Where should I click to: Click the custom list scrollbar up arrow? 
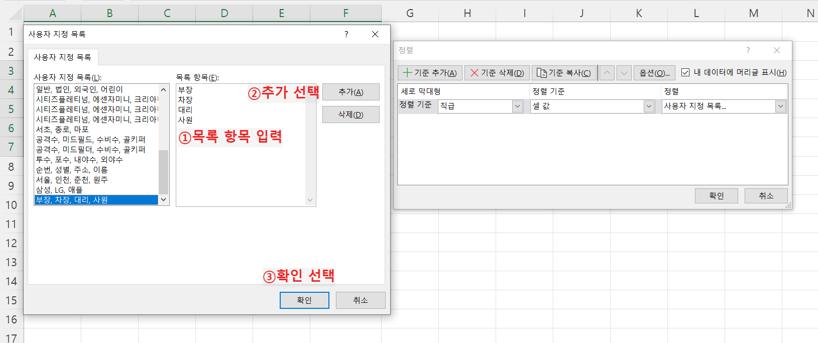click(163, 89)
